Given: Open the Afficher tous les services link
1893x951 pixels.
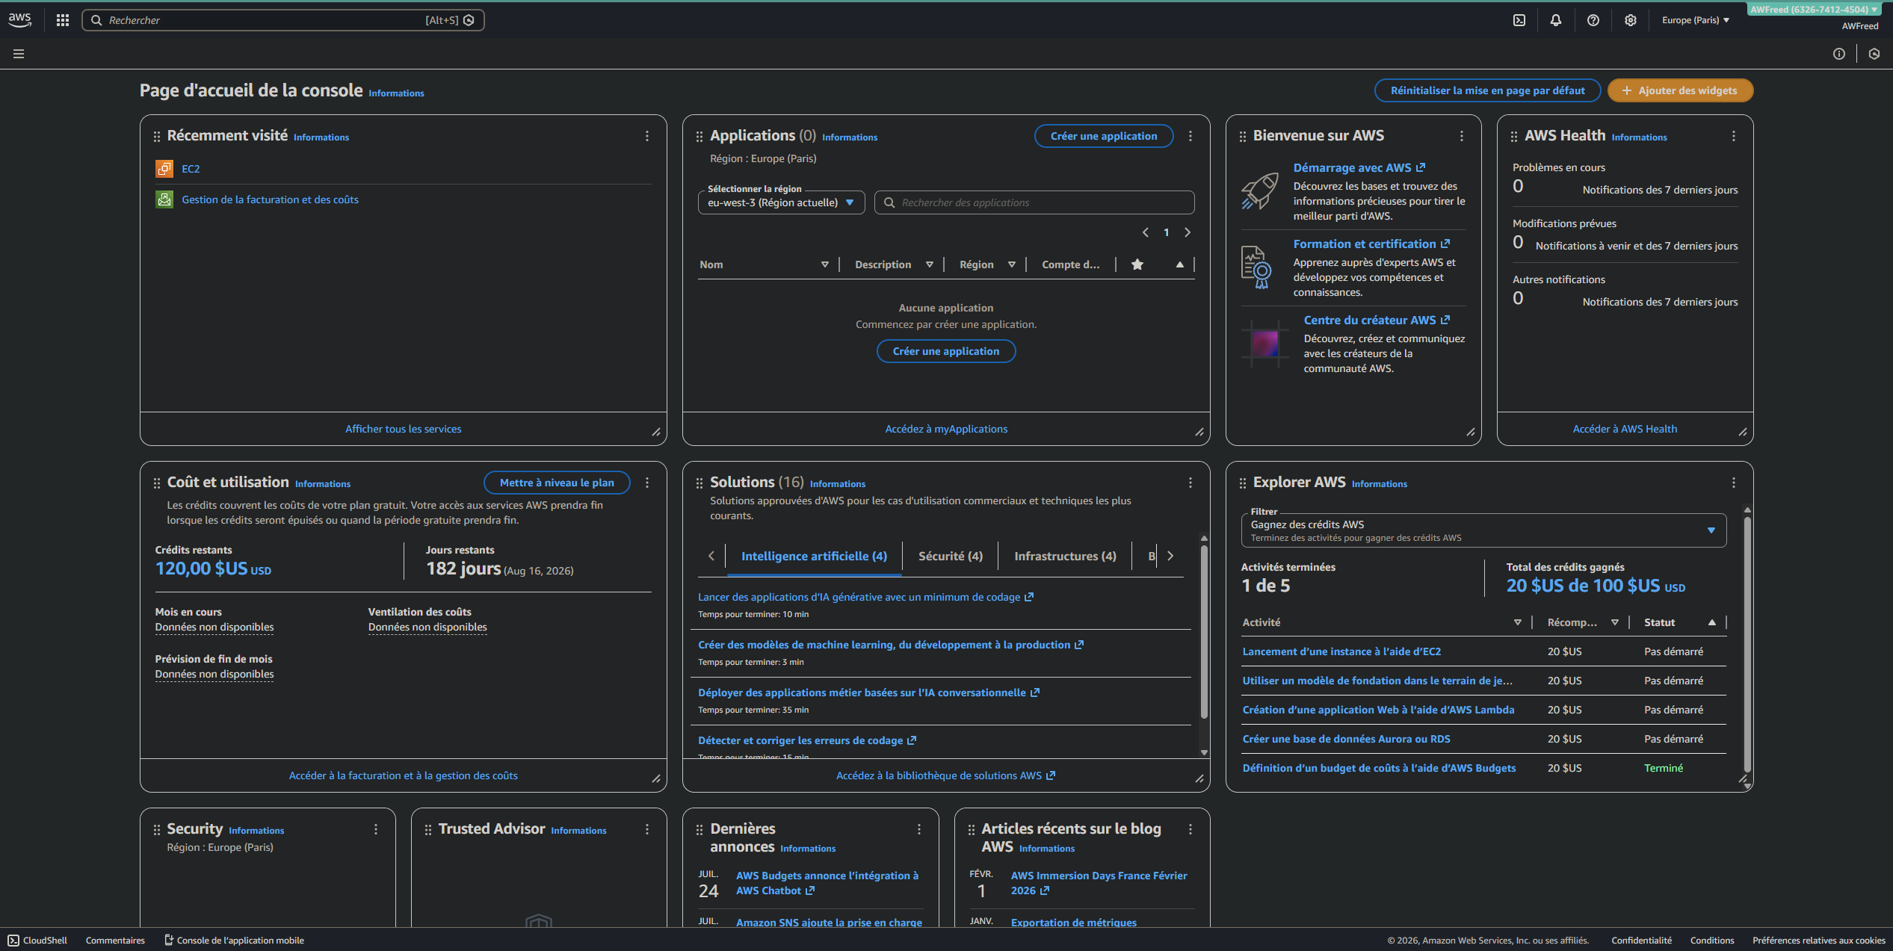Looking at the screenshot, I should point(403,429).
